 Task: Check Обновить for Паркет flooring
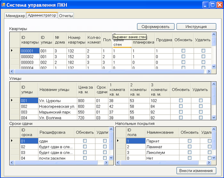[x=189, y=141]
